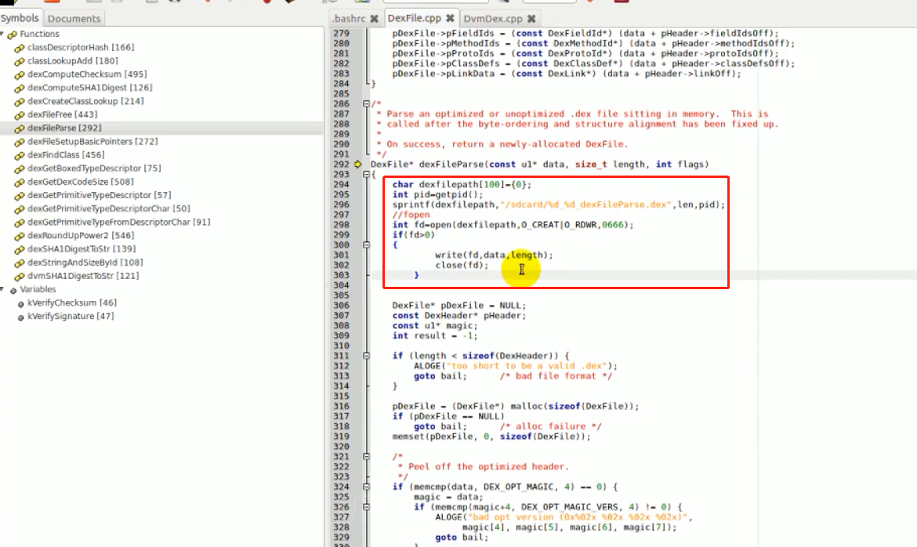Click the kVerifySignature variable icon

tap(21, 317)
